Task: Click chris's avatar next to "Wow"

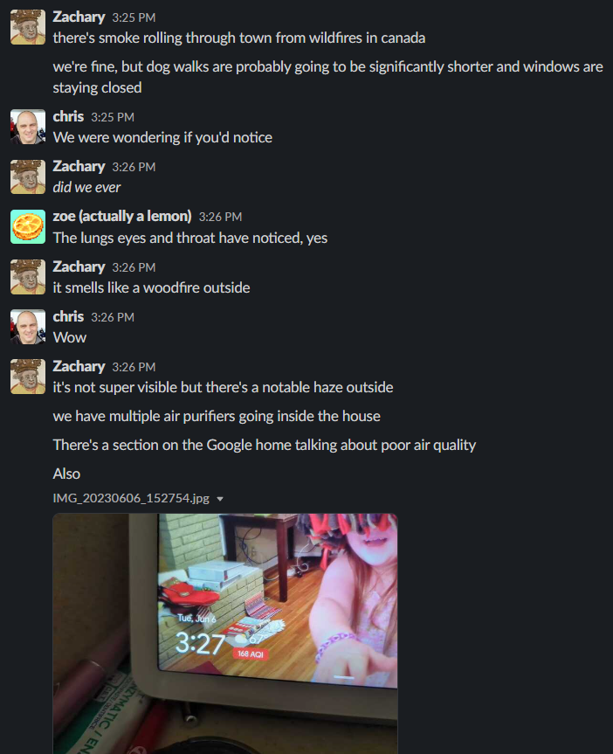Action: 28,327
